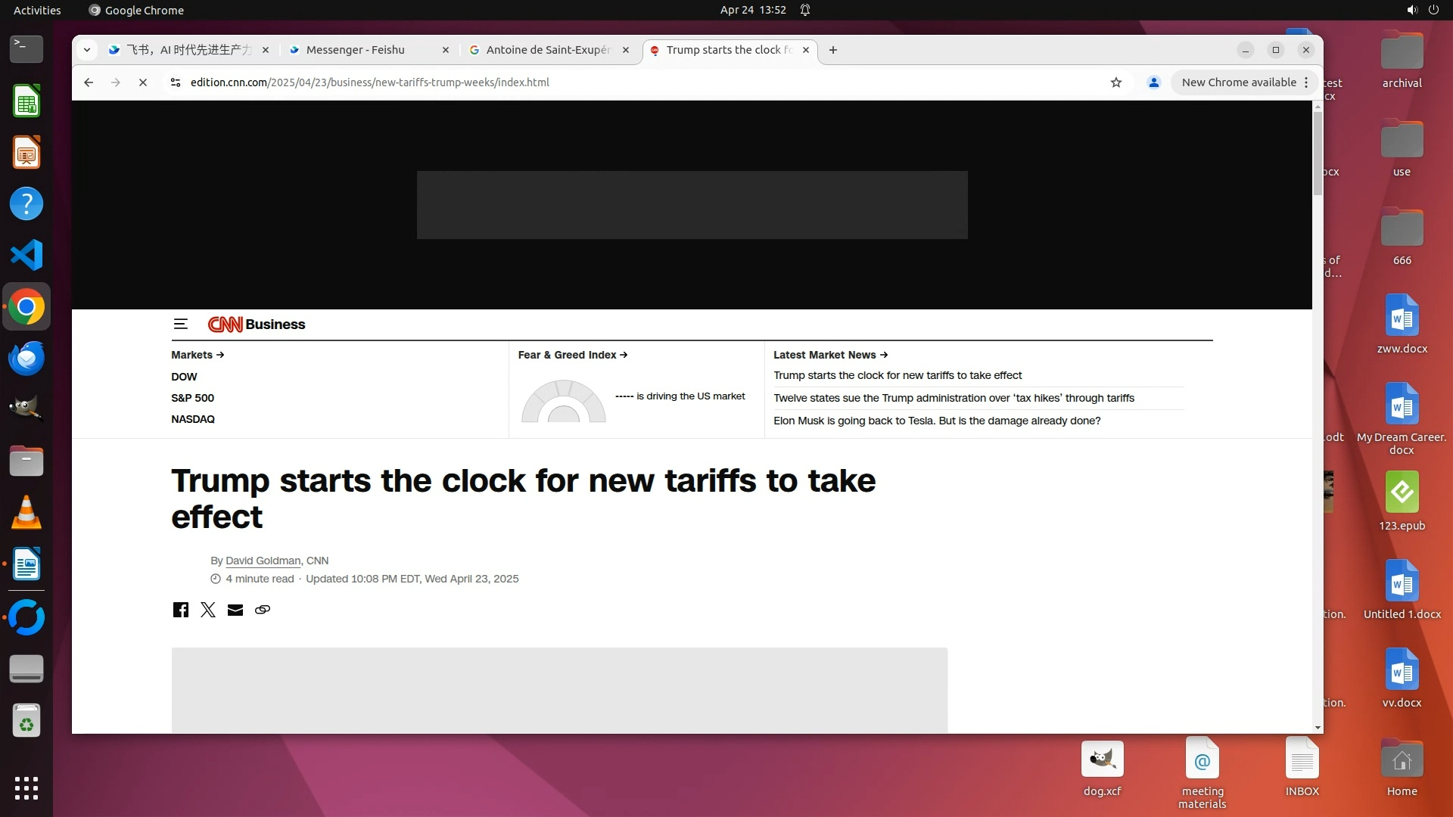
Task: Switch to the Messenger - Feishu tab
Action: pos(356,50)
